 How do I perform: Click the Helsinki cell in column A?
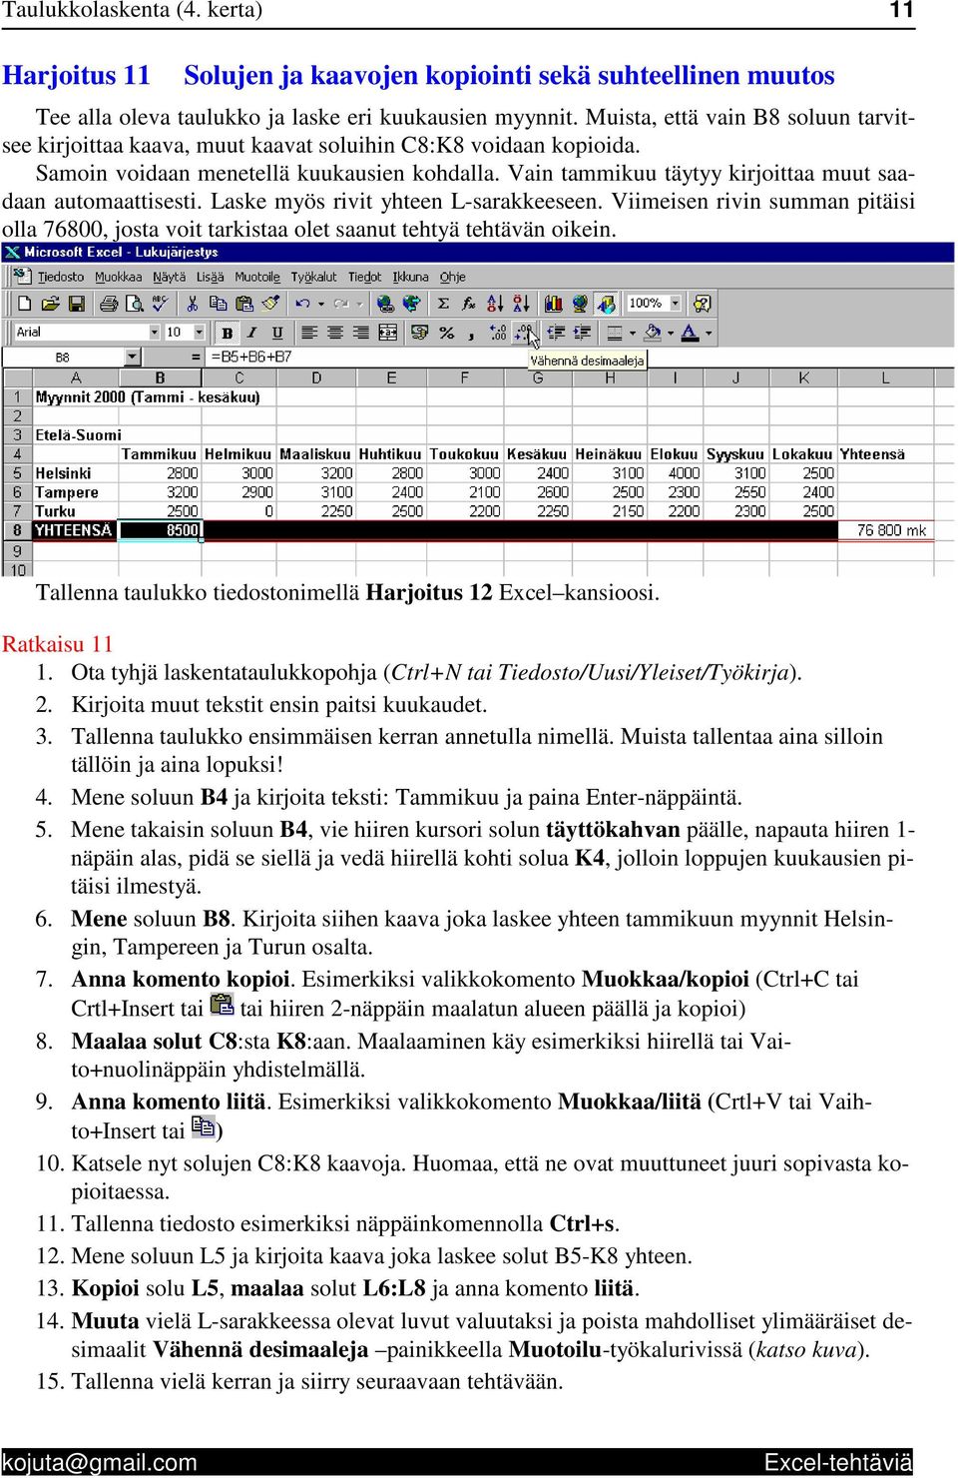click(75, 472)
